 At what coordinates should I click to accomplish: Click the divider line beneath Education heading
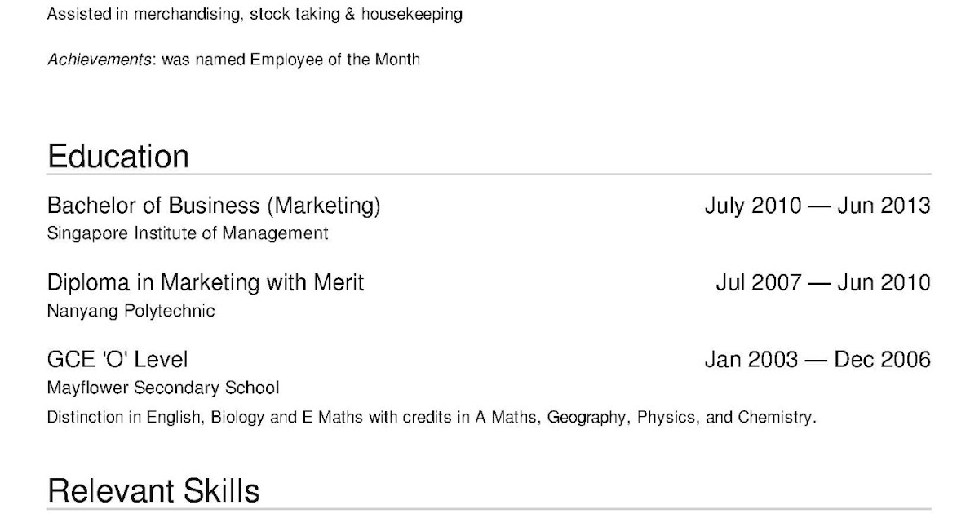[x=489, y=175]
